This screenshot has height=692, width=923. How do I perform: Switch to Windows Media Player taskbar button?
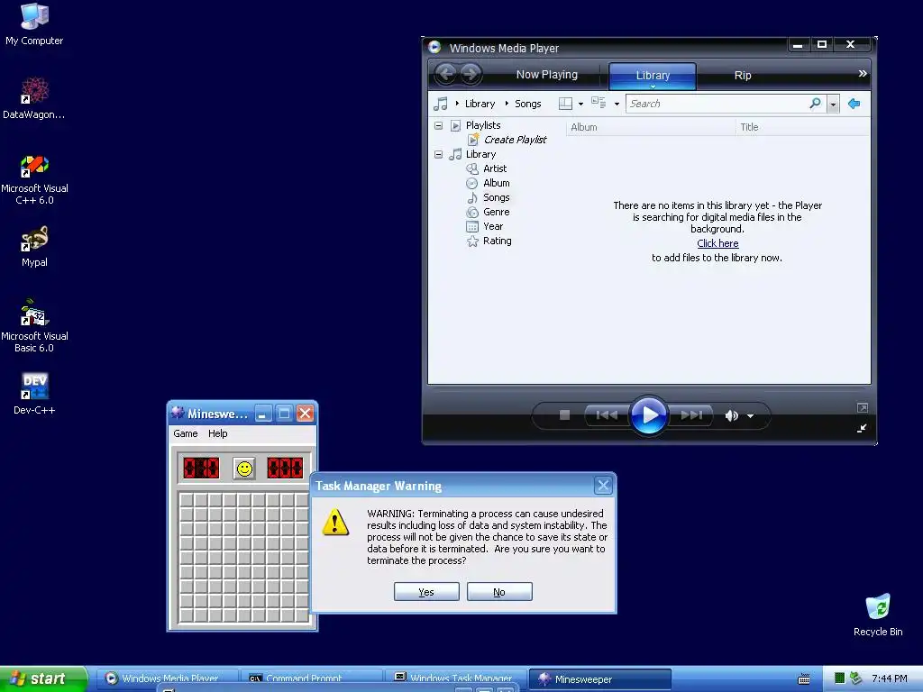pyautogui.click(x=166, y=678)
